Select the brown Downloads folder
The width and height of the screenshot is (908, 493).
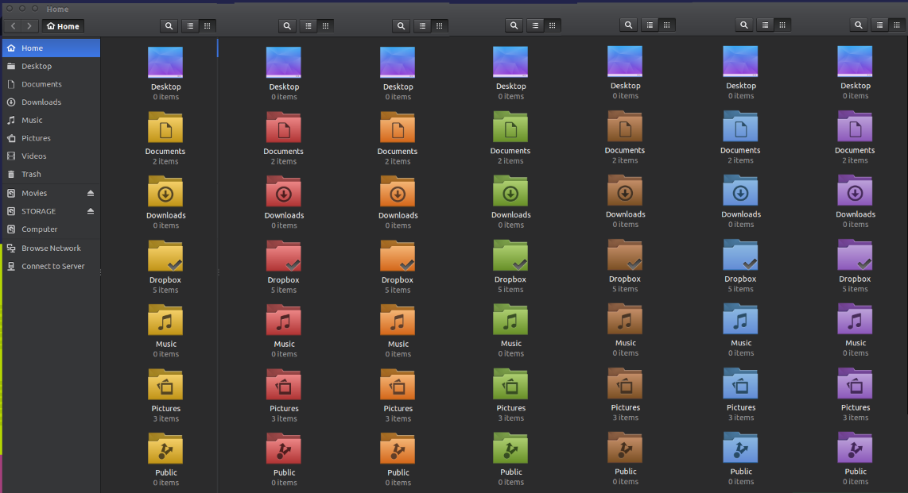625,191
